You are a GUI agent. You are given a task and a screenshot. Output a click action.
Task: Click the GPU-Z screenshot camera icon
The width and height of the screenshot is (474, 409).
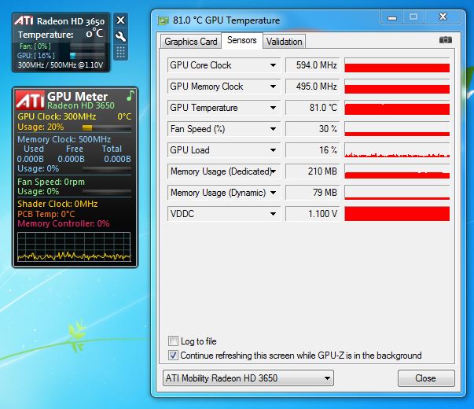pos(445,40)
